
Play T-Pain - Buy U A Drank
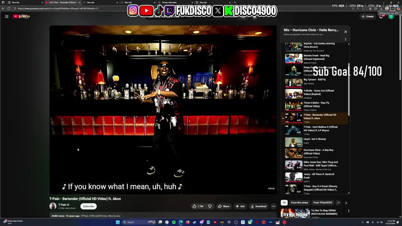pos(314,189)
